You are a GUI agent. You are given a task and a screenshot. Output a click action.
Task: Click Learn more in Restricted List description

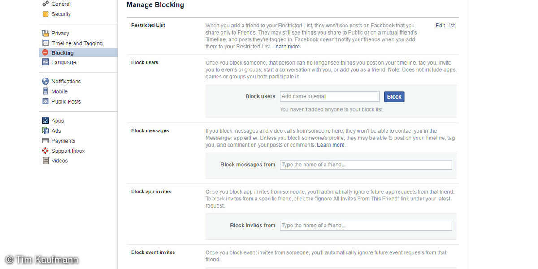point(286,47)
